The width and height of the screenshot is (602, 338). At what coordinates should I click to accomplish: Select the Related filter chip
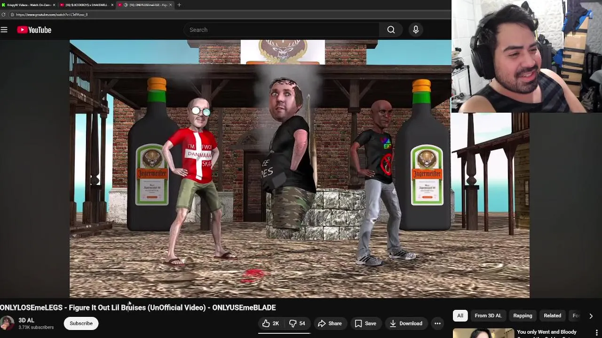552,316
